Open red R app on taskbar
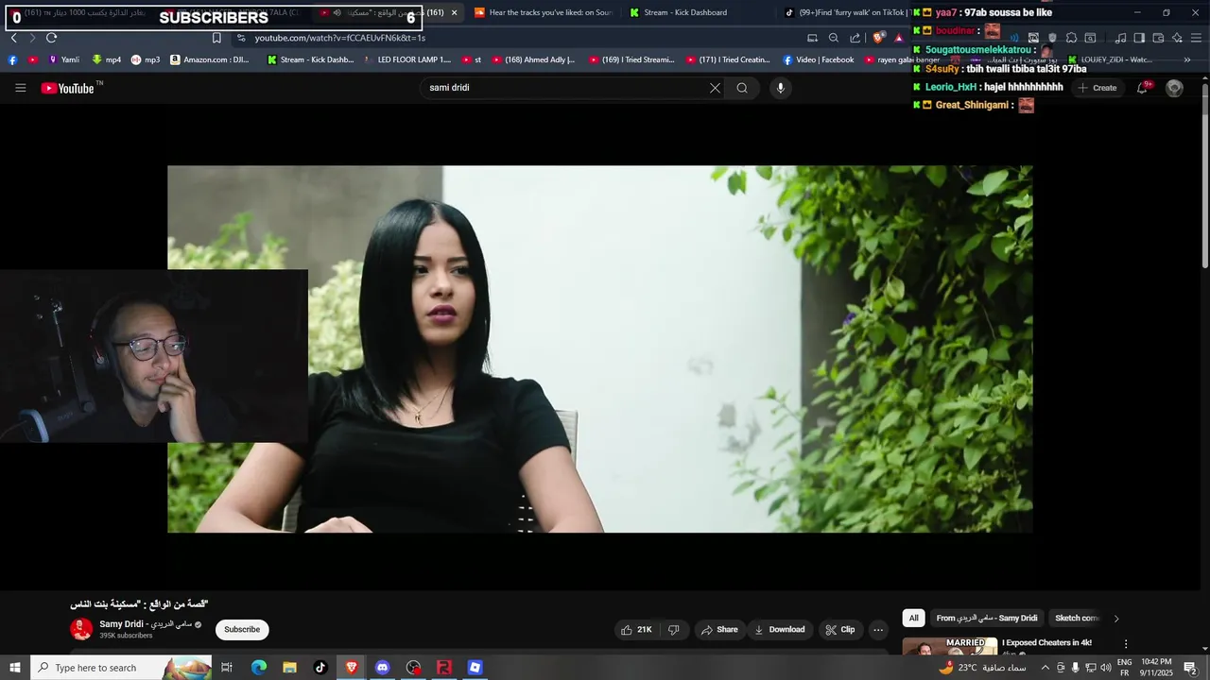1210x680 pixels. point(444,668)
